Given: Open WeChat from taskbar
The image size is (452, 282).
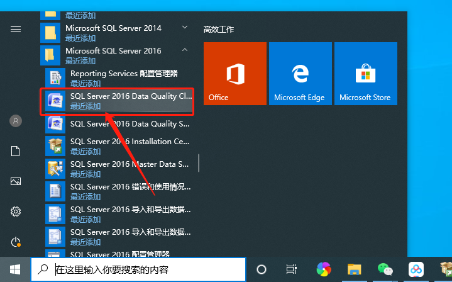Looking at the screenshot, I should (385, 269).
